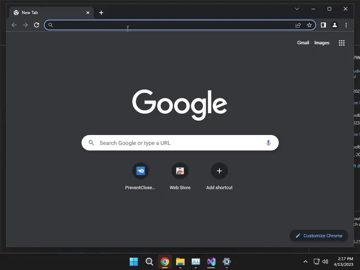
Task: Click the Add shortcut plus tile
Action: pos(219,176)
